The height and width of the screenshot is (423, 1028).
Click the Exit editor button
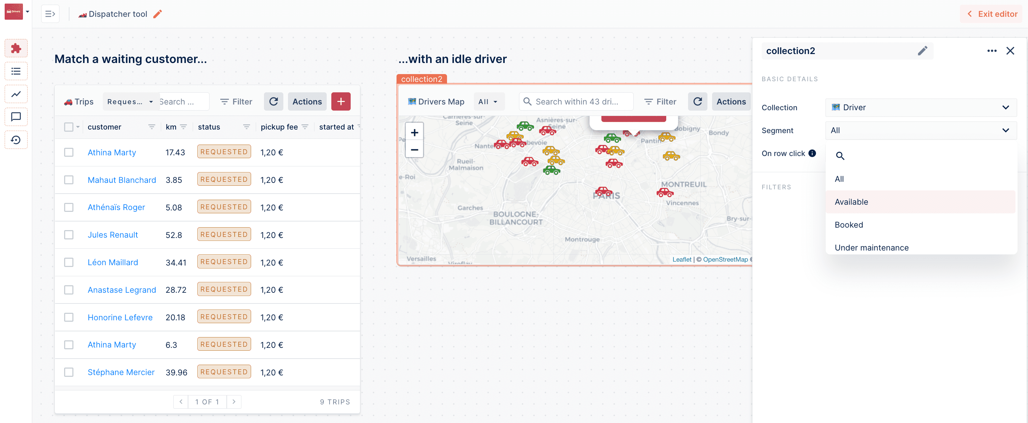[992, 14]
